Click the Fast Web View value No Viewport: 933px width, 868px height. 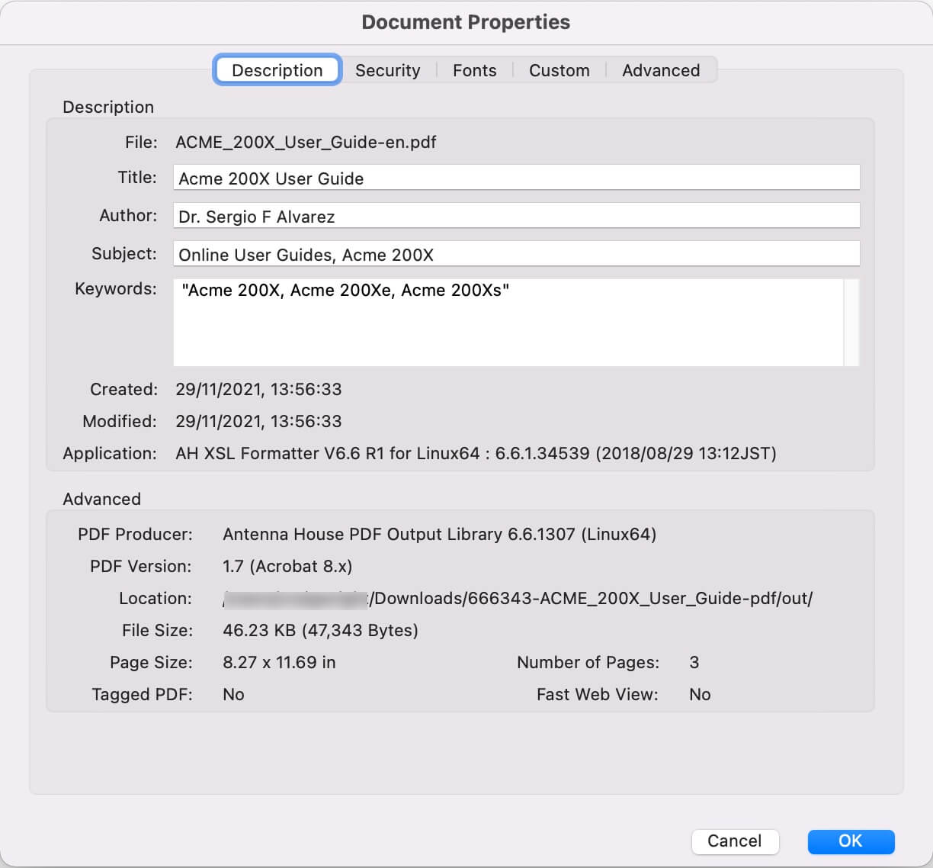coord(700,694)
